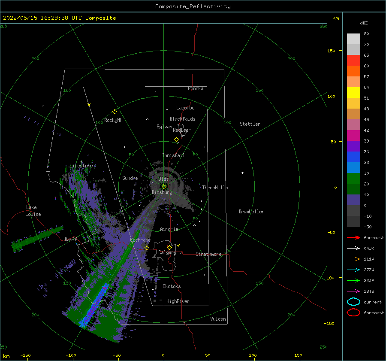Select the 10 dBZ slate purple swatch
Viewport: 386px width, 361px height.
[353, 200]
